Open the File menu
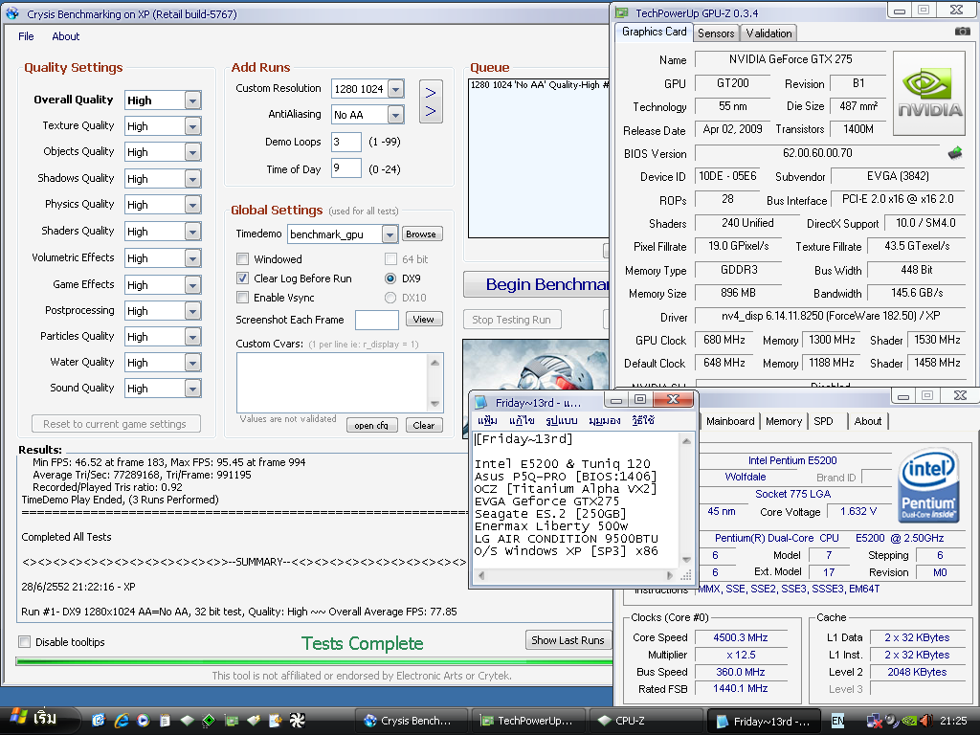 tap(26, 36)
